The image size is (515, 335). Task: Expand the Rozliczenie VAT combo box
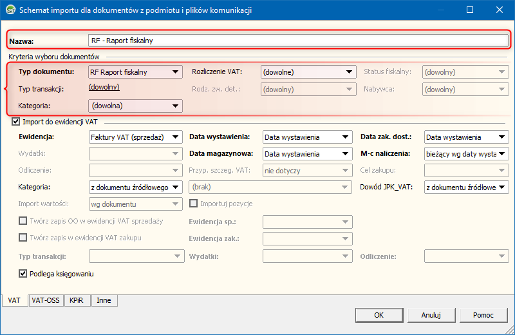[x=350, y=72]
